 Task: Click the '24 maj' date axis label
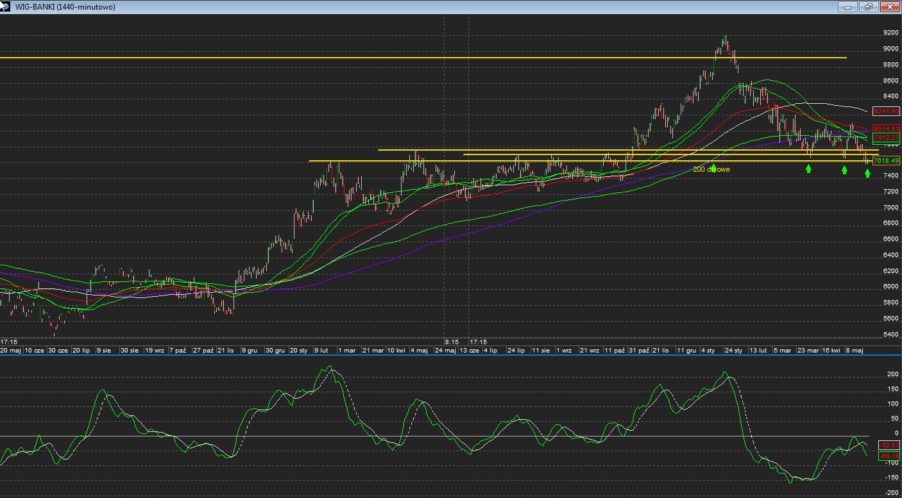(x=445, y=351)
